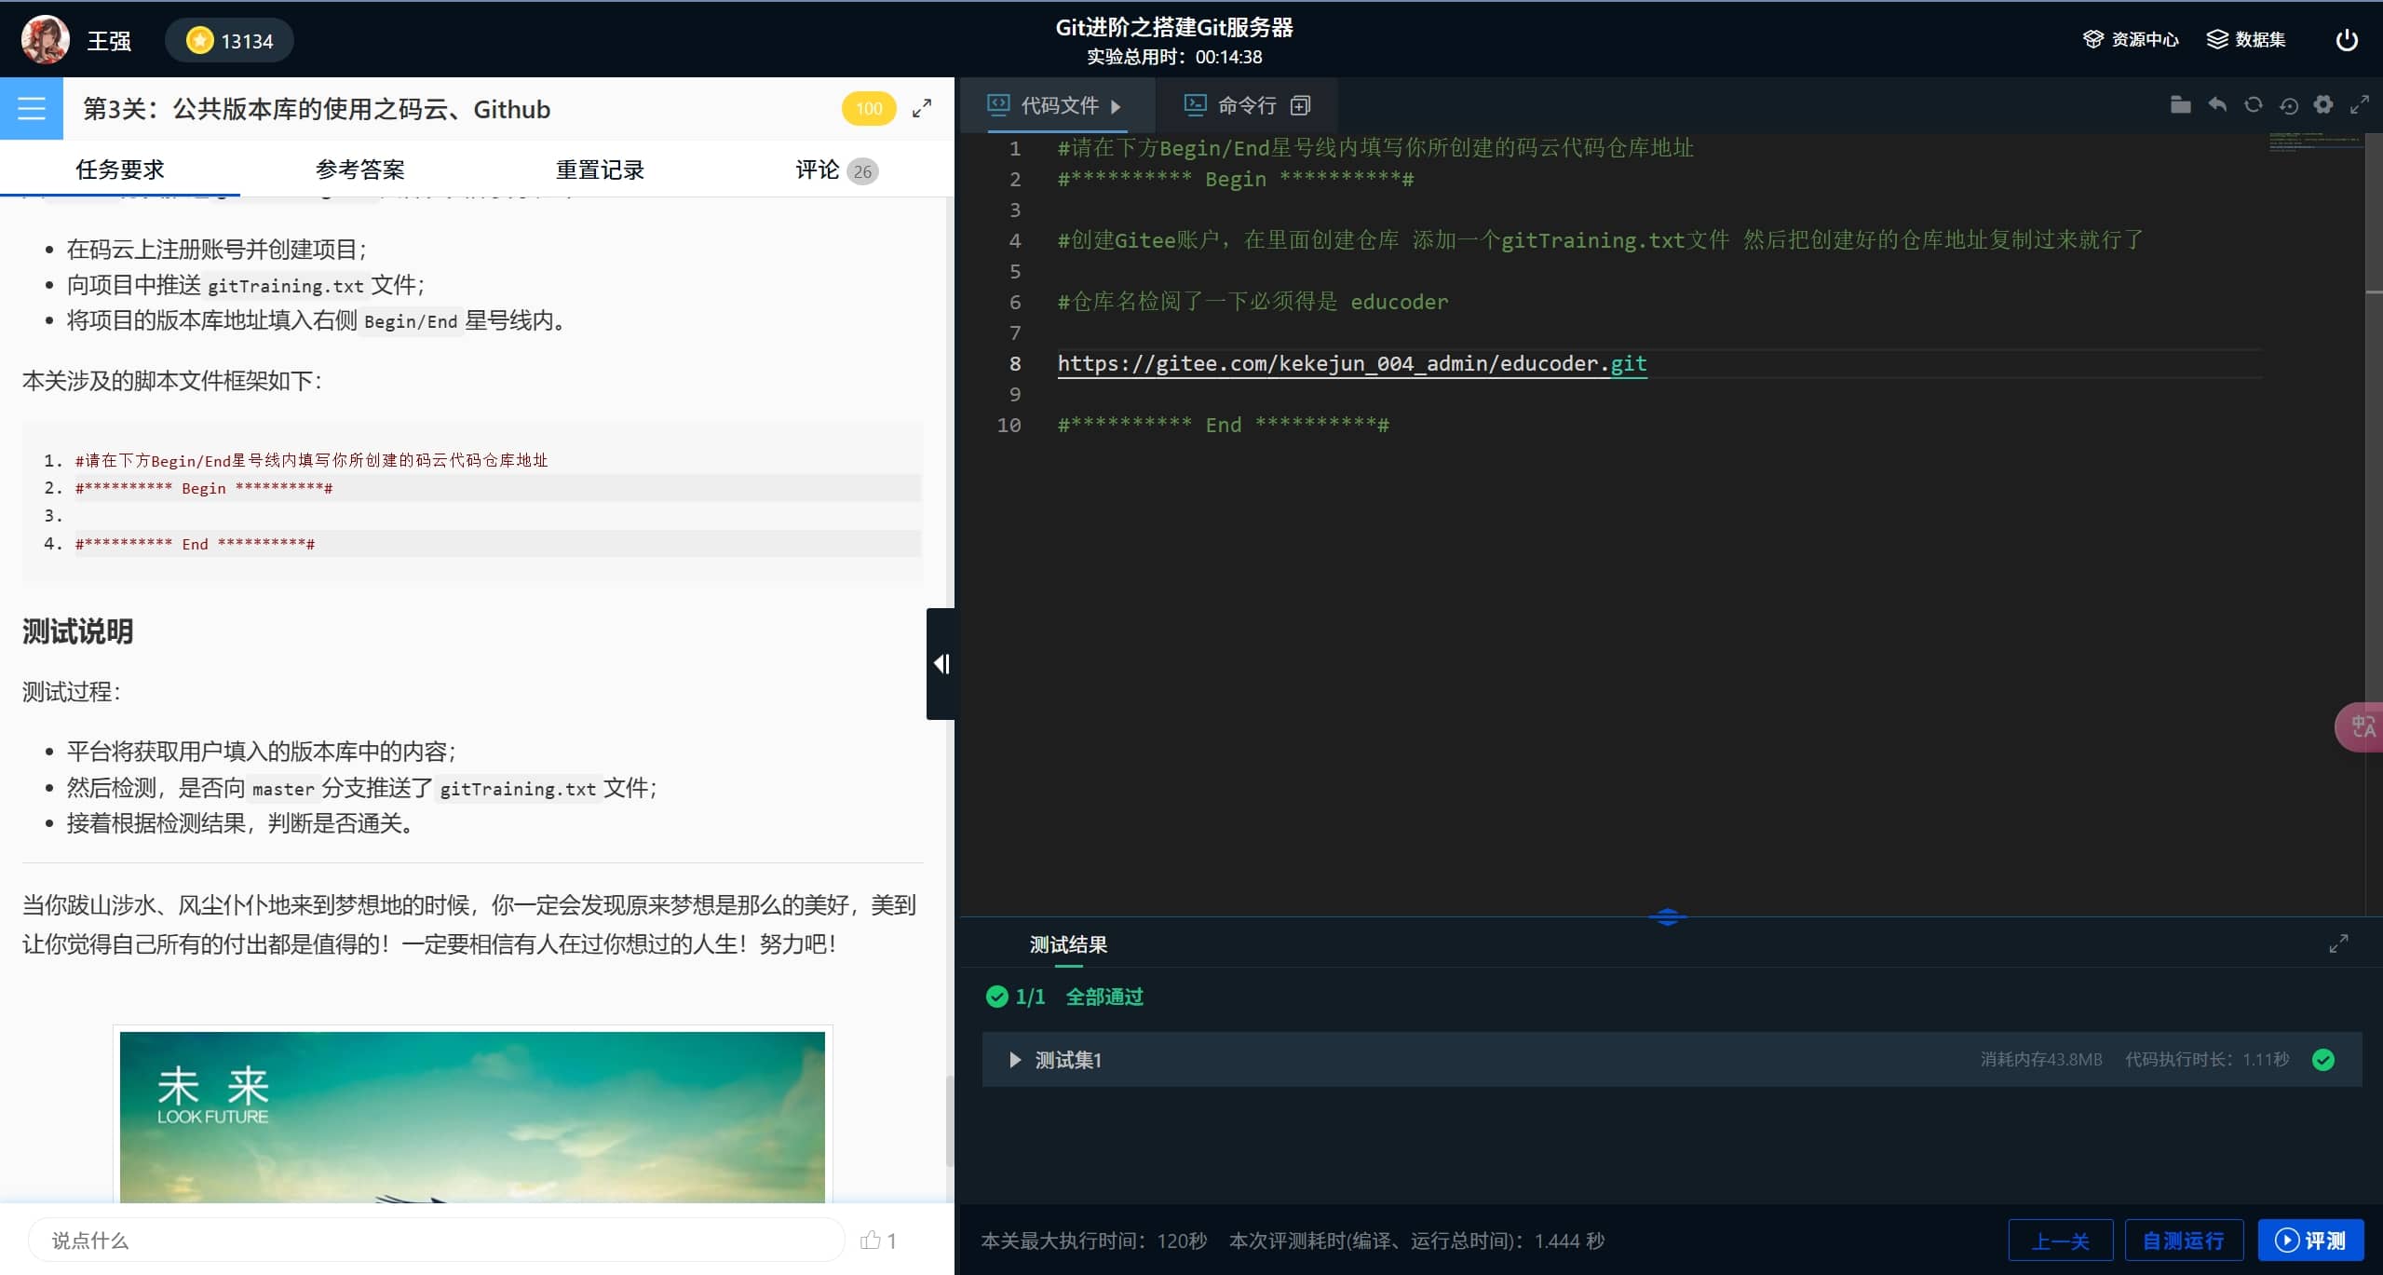Image resolution: width=2383 pixels, height=1275 pixels.
Task: Click the 测试说明 heading
Action: (77, 631)
